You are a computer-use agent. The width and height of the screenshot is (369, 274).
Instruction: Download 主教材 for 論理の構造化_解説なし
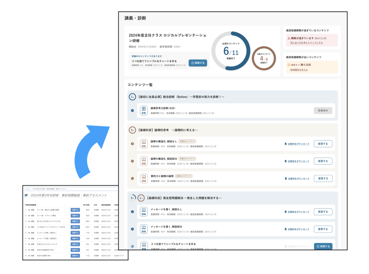click(x=299, y=144)
